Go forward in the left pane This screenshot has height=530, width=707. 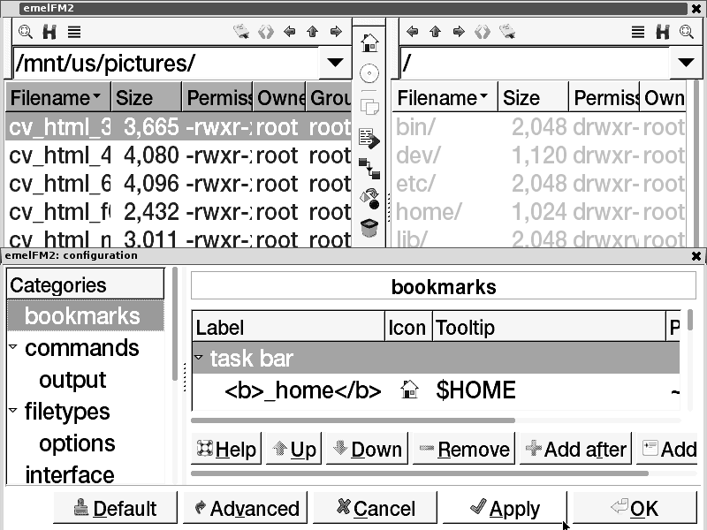click(336, 32)
